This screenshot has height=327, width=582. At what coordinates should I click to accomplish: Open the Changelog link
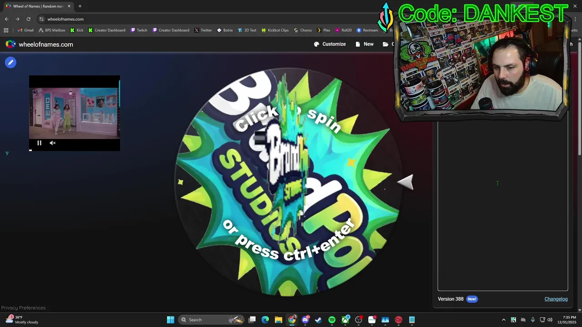coord(556,299)
